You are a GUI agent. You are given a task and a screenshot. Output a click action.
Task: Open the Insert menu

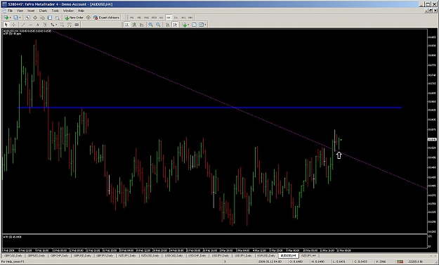31,11
